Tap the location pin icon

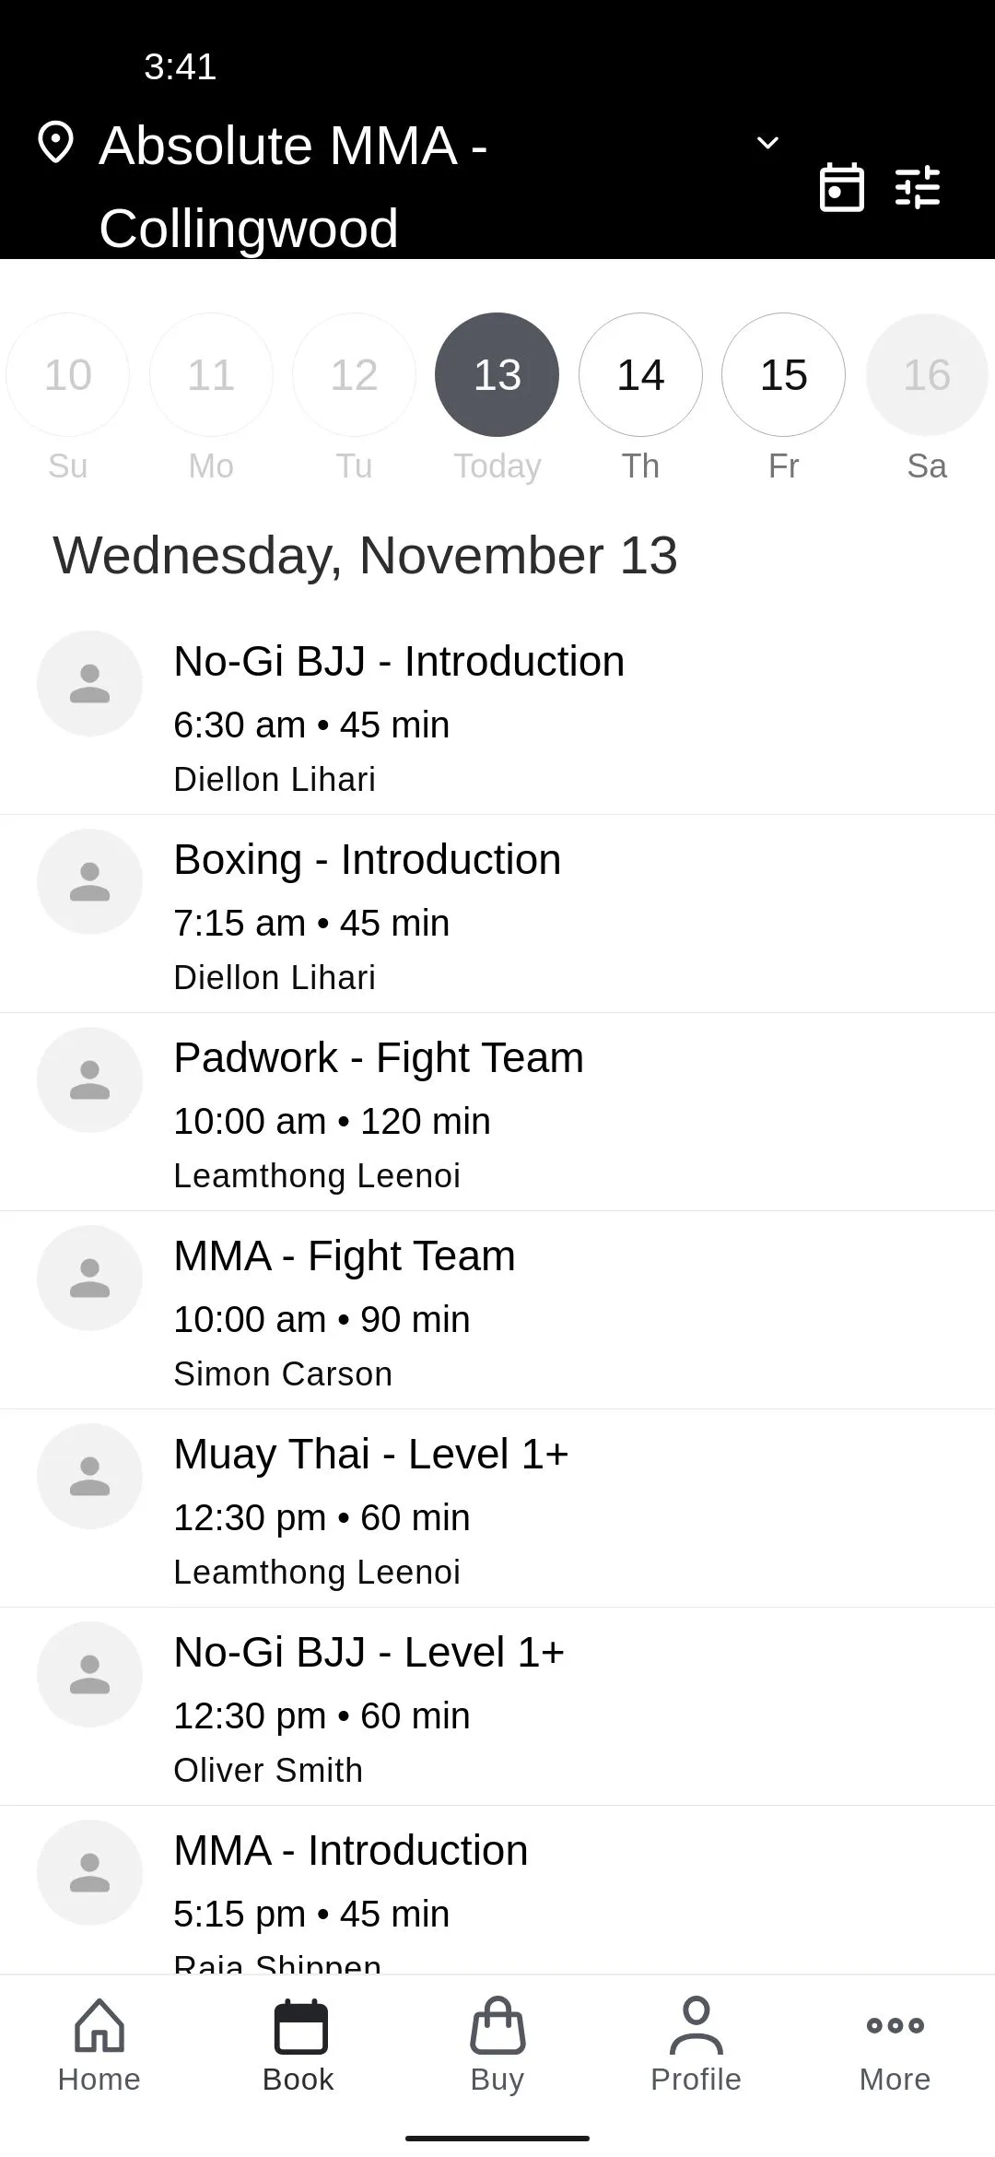(55, 143)
